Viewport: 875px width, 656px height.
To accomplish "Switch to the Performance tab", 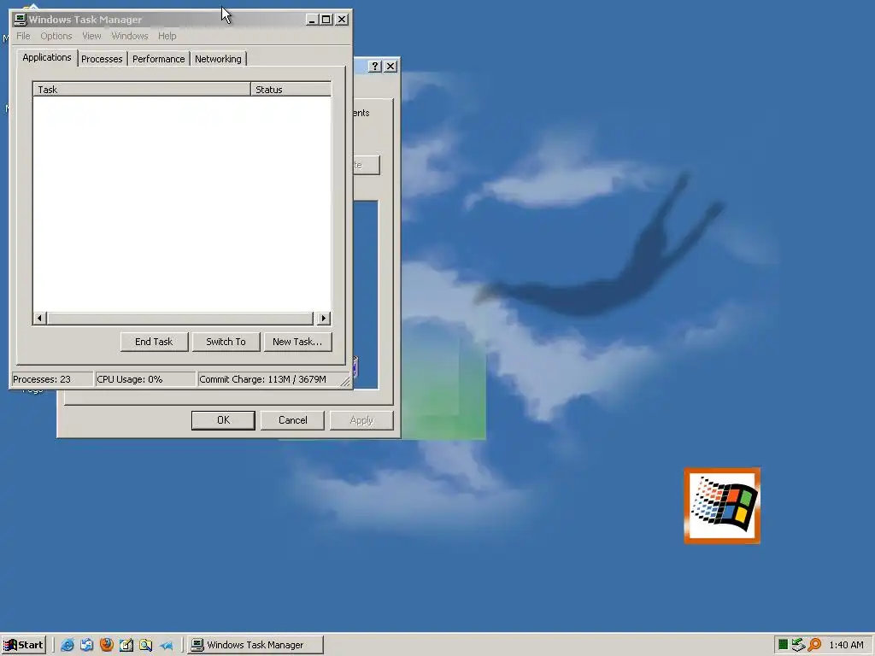I will 158,59.
